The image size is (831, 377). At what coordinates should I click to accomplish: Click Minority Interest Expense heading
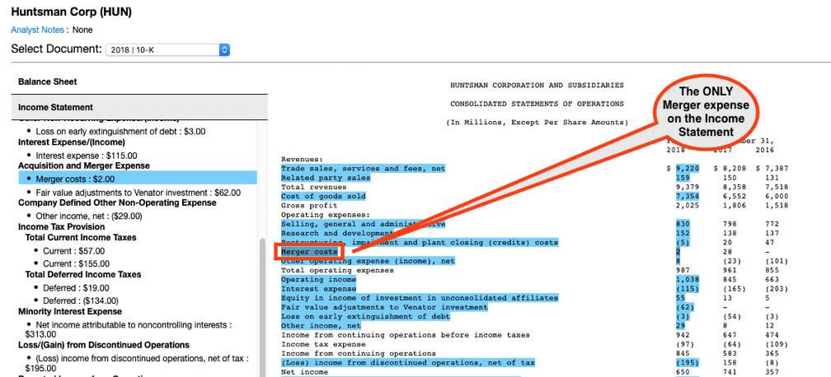pos(70,311)
